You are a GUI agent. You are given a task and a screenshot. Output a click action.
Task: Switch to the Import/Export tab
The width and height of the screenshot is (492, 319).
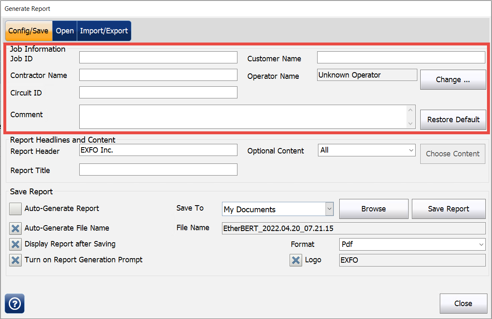point(104,31)
